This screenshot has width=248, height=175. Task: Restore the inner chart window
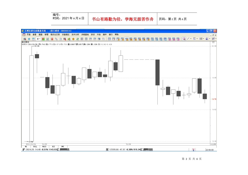point(213,35)
